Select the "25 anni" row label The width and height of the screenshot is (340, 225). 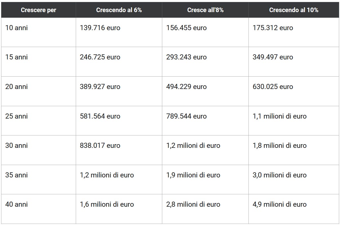[x=17, y=116]
